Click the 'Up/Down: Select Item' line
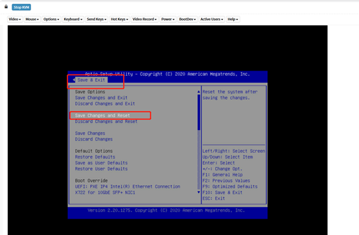The width and height of the screenshot is (359, 235). tap(227, 157)
